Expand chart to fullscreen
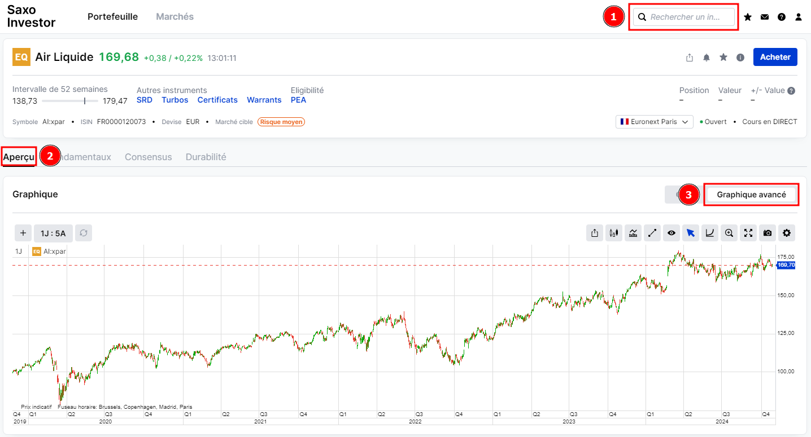The height and width of the screenshot is (437, 811). pyautogui.click(x=748, y=233)
